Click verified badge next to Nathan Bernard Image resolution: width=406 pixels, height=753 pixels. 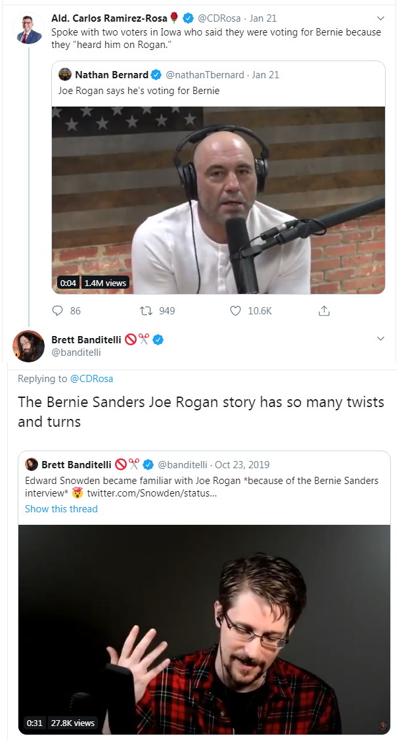156,75
